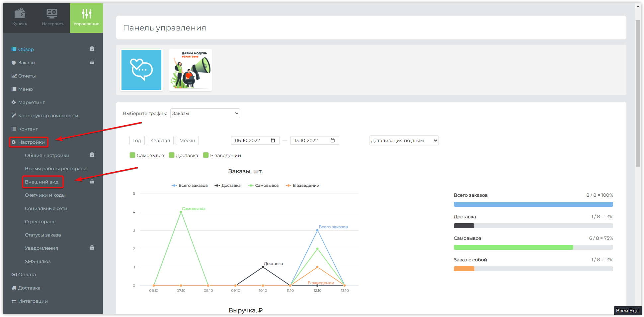
Task: Toggle В заведении series in chart legend
Action: tap(302, 185)
